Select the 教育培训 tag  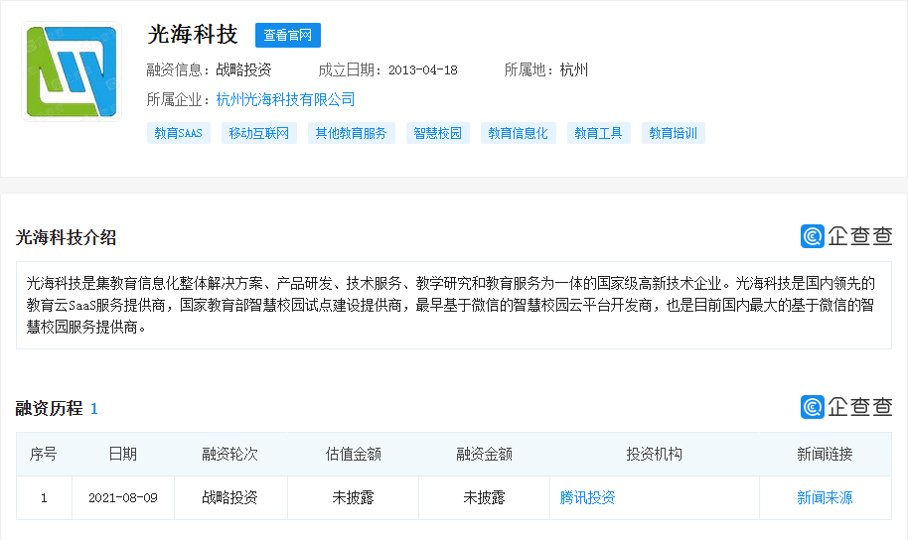674,133
